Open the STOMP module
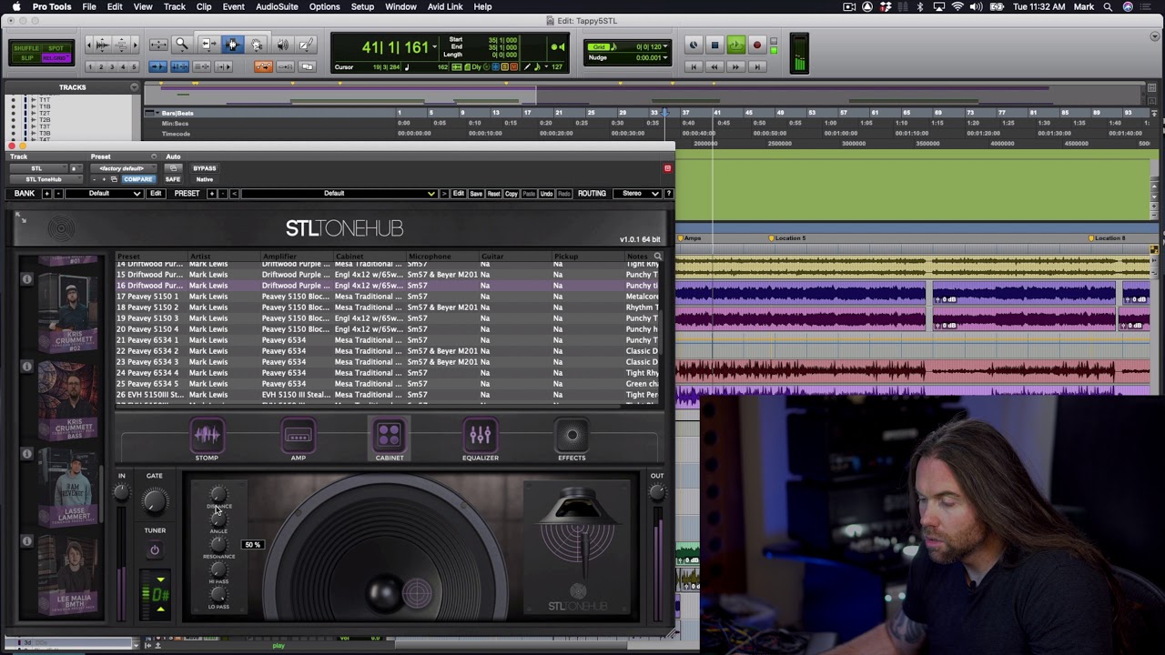This screenshot has height=655, width=1165. (x=207, y=439)
